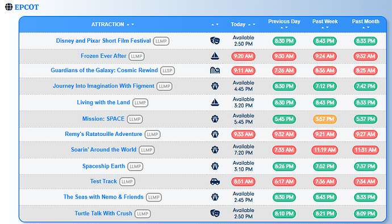Screen dimensions: 392x224
Task: Sort by Previous Day column header
Action: (x=284, y=24)
